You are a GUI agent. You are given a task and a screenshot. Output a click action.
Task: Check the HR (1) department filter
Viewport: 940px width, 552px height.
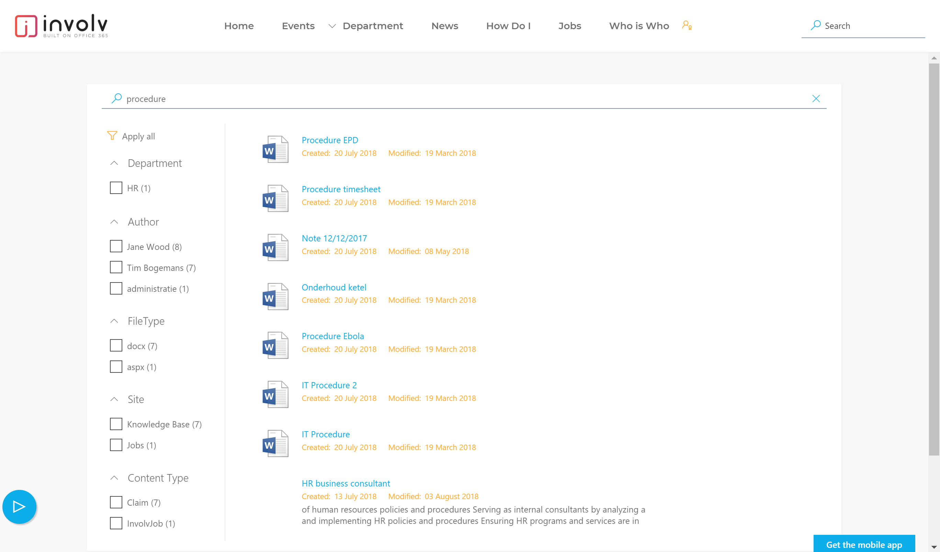pos(116,188)
